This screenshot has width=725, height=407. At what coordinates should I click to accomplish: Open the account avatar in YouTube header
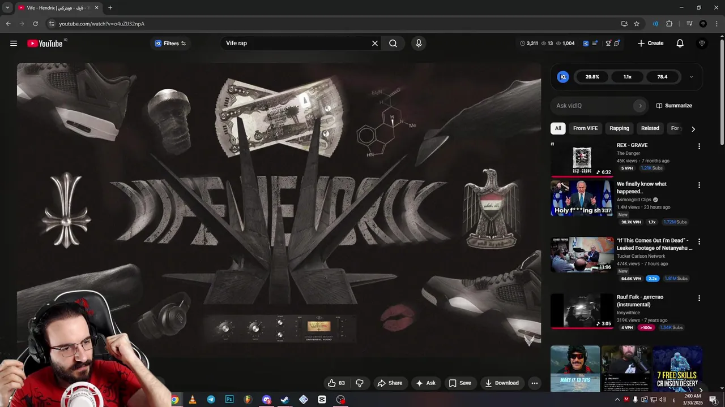[x=702, y=44]
